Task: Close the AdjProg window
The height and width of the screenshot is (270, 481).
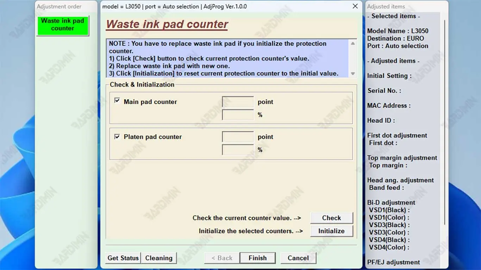Action: [x=355, y=6]
